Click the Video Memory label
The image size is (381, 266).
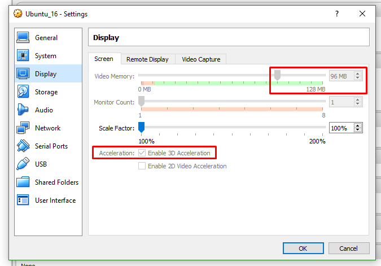point(114,76)
